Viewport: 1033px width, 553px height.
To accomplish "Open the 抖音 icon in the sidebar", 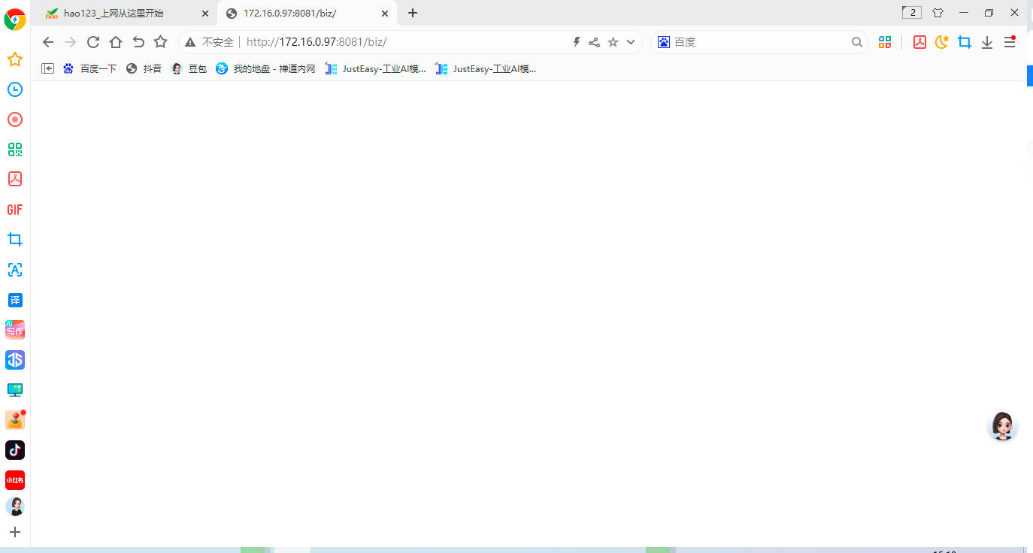I will pos(15,450).
